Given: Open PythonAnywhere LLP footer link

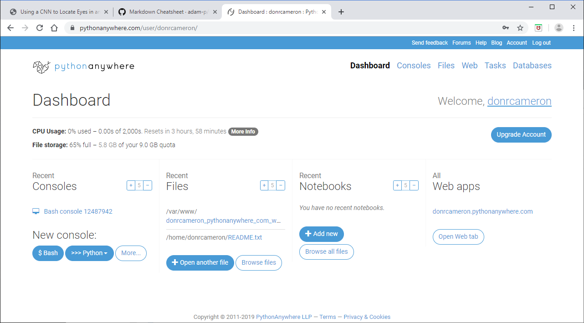Looking at the screenshot, I should pyautogui.click(x=284, y=317).
